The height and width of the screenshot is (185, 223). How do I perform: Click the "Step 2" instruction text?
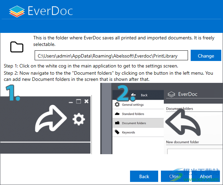pyautogui.click(x=108, y=76)
